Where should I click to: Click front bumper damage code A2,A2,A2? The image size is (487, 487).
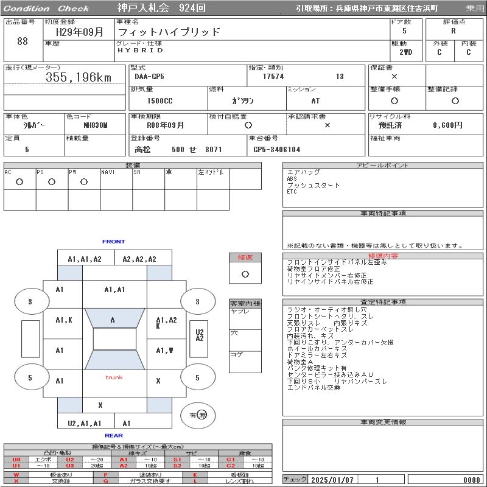[139, 259]
